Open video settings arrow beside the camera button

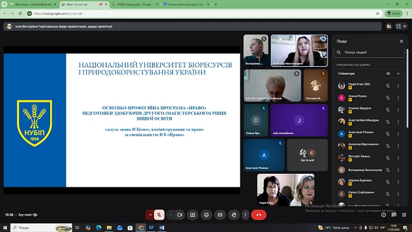(171, 215)
